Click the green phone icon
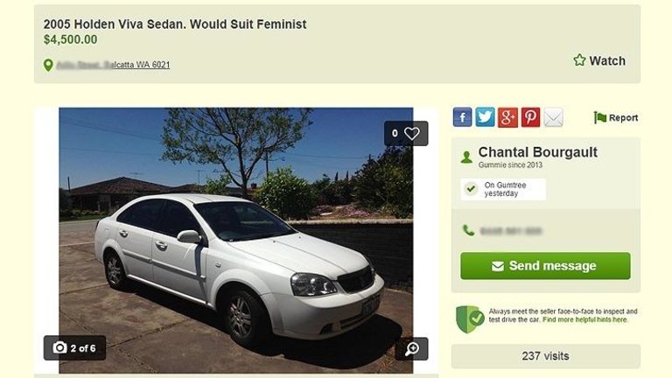 (x=468, y=231)
